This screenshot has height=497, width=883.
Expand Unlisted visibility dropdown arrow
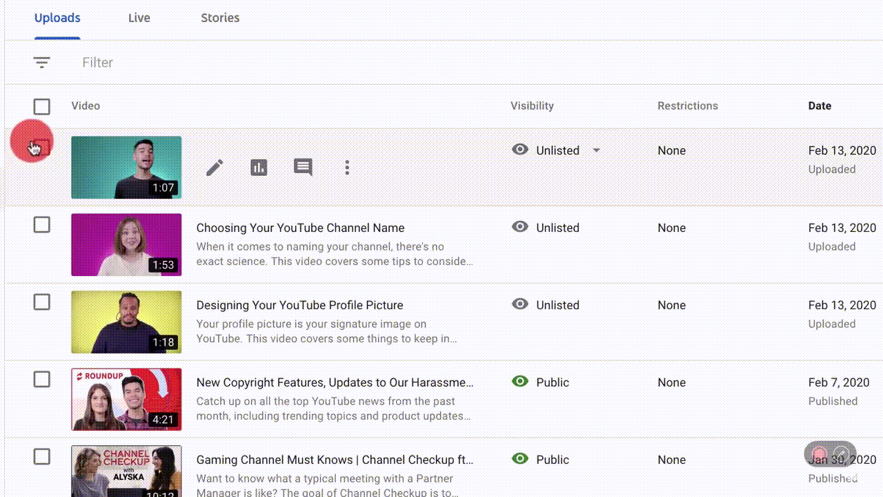[x=597, y=150]
